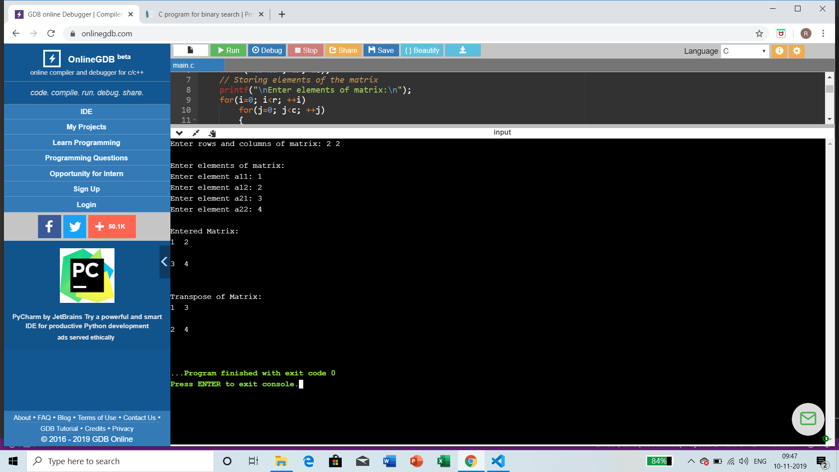
Task: Open the green mail feedback icon
Action: click(808, 419)
